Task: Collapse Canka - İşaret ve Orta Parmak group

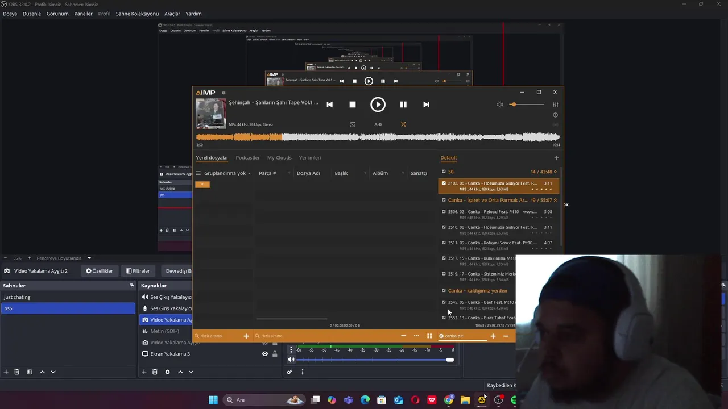Action: pyautogui.click(x=555, y=200)
